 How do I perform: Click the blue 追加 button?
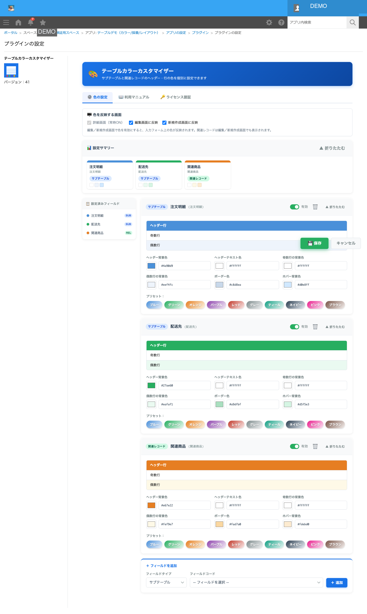pos(337,583)
